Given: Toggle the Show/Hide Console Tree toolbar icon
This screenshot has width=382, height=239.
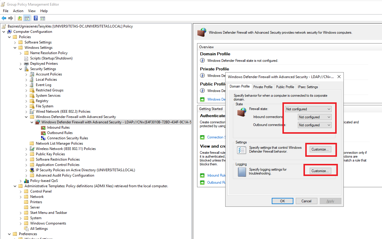Looking at the screenshot, I should (x=27, y=18).
